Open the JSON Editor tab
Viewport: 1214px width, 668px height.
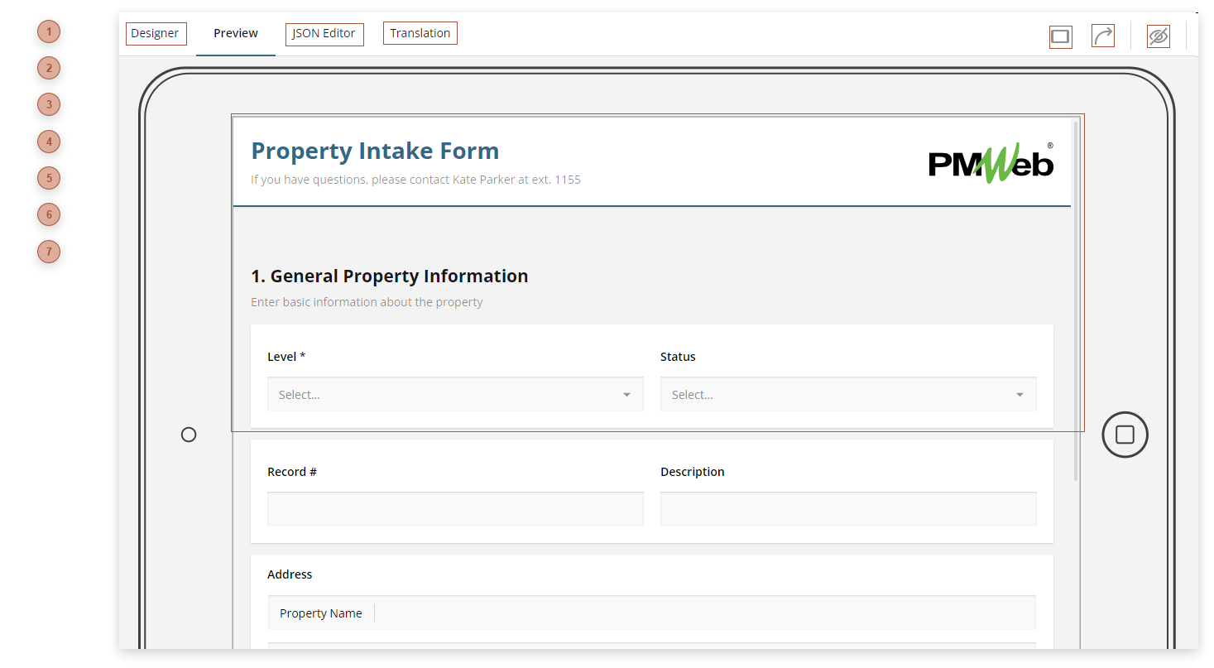click(324, 34)
